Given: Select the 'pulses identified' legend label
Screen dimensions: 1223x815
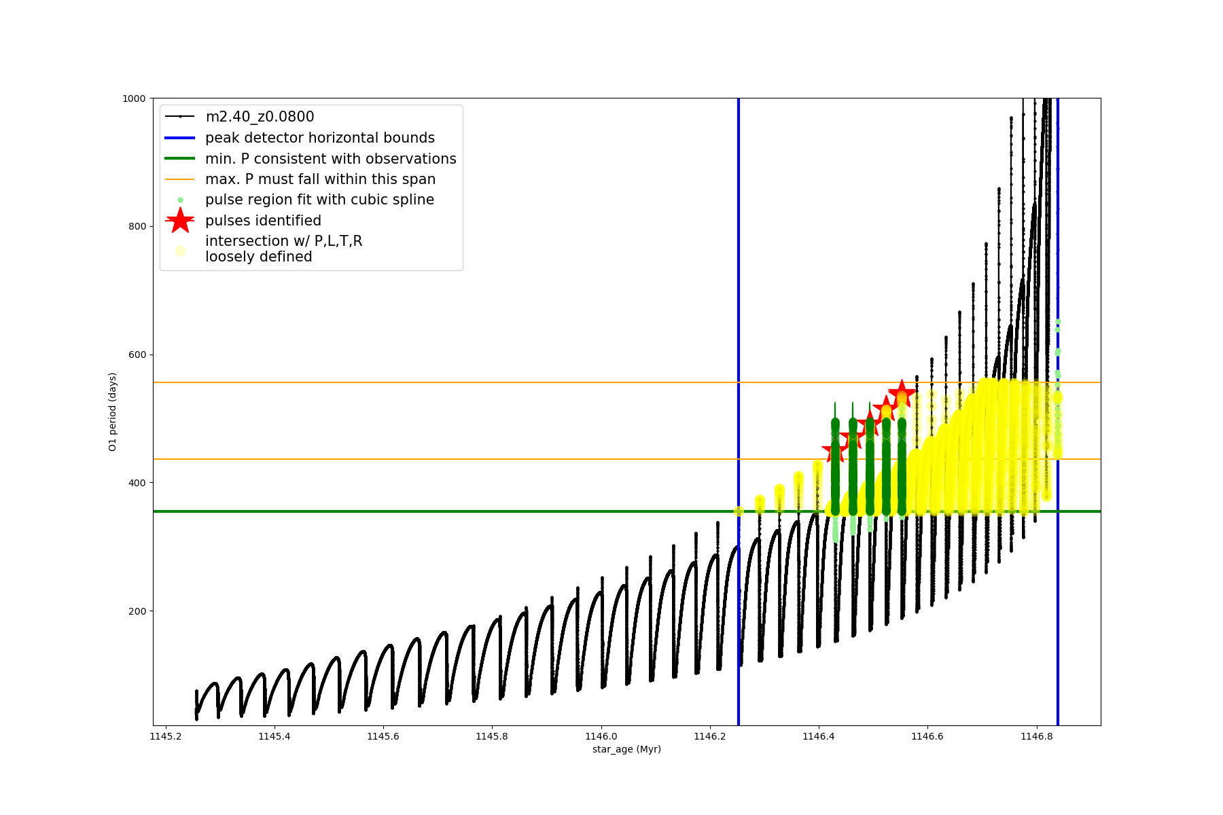Looking at the screenshot, I should pyautogui.click(x=263, y=221).
